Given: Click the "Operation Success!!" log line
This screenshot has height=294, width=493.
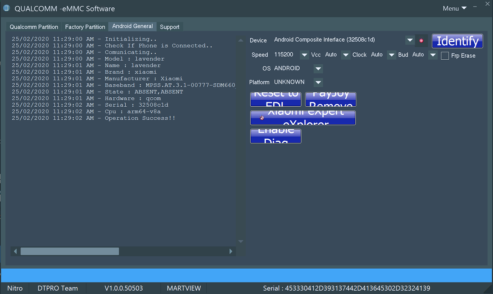Looking at the screenshot, I should point(93,118).
